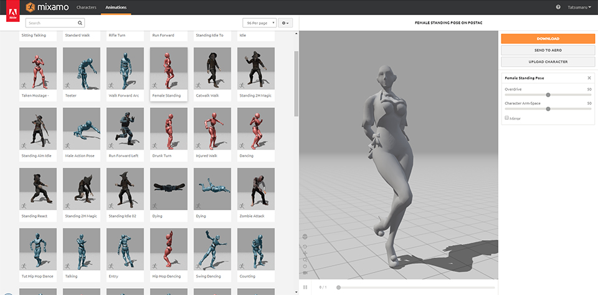Select the Standing Aim Idle animation thumbnail
Screen dimensions: 598x295
pos(38,128)
